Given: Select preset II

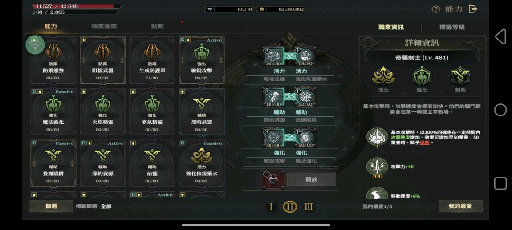Looking at the screenshot, I should pos(290,206).
